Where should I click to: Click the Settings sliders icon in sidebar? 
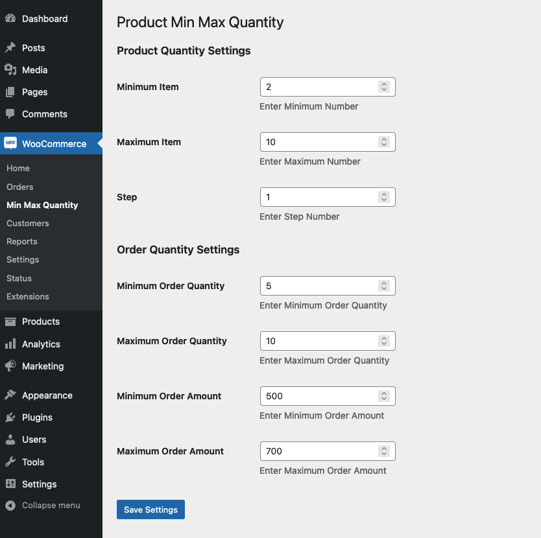pyautogui.click(x=10, y=484)
